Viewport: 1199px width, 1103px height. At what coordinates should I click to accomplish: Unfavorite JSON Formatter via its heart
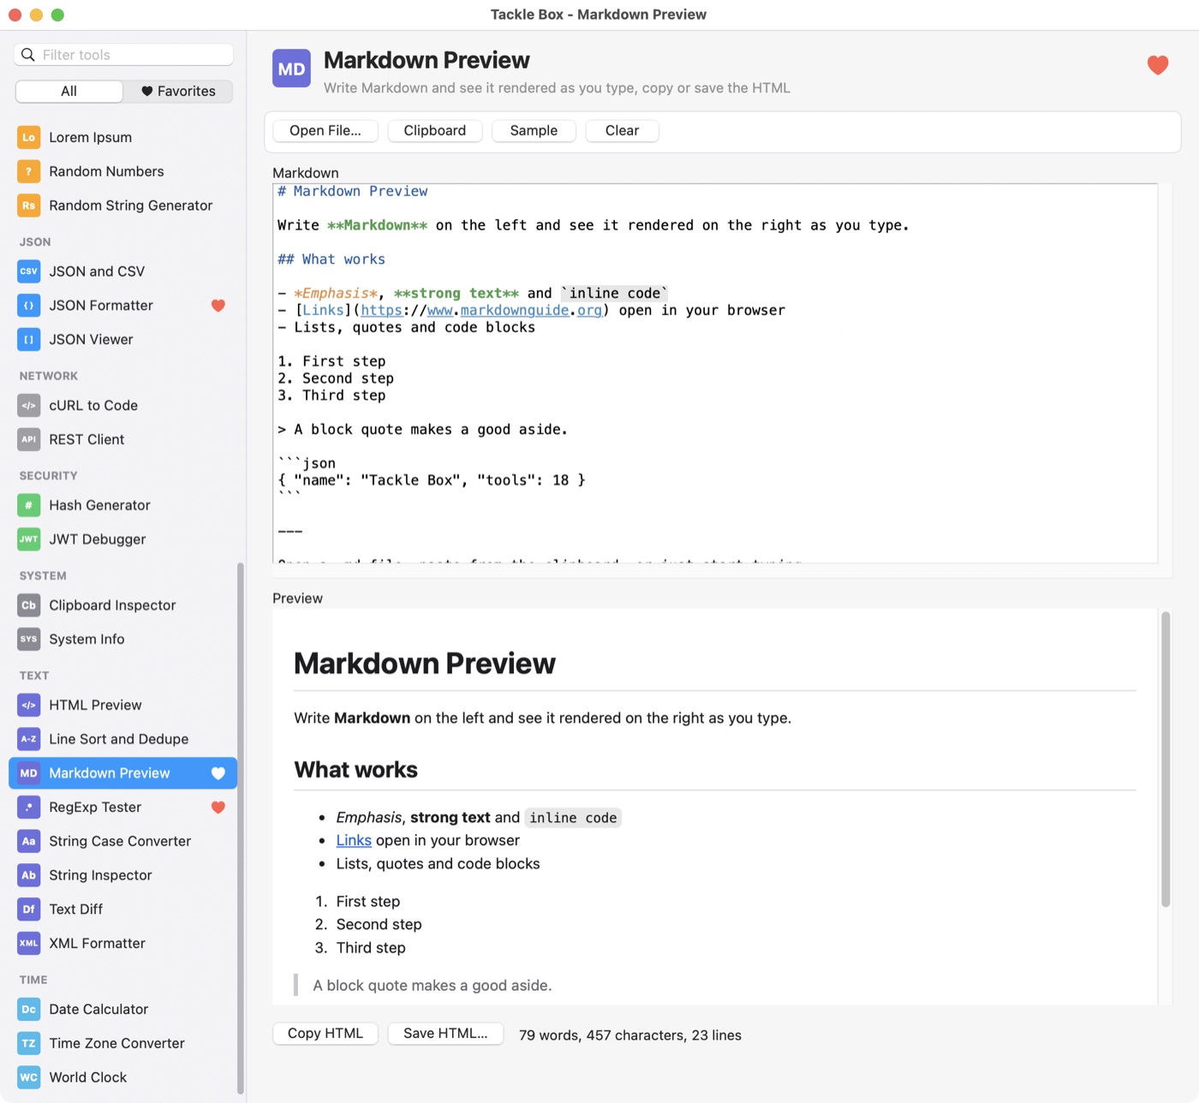(218, 306)
